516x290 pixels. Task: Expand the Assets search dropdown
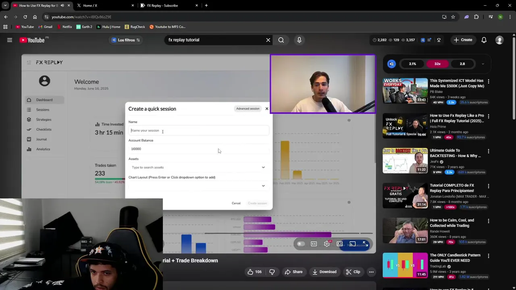pyautogui.click(x=263, y=168)
